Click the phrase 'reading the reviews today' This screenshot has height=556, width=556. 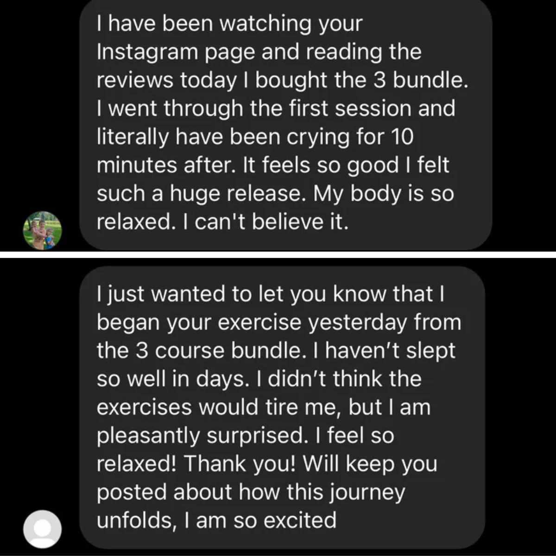click(259, 66)
